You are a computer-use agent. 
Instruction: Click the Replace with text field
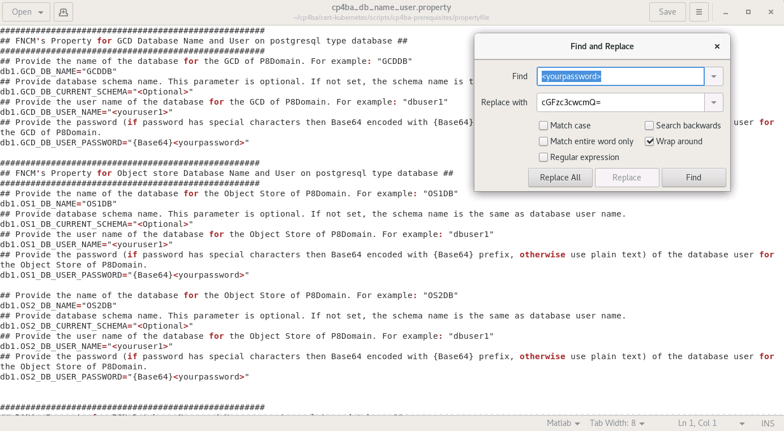click(x=620, y=102)
